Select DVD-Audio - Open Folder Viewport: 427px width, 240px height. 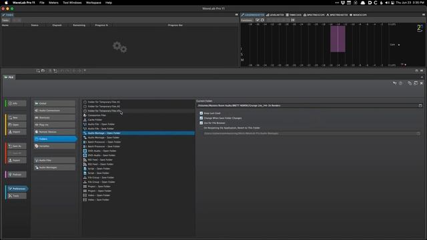138,151
